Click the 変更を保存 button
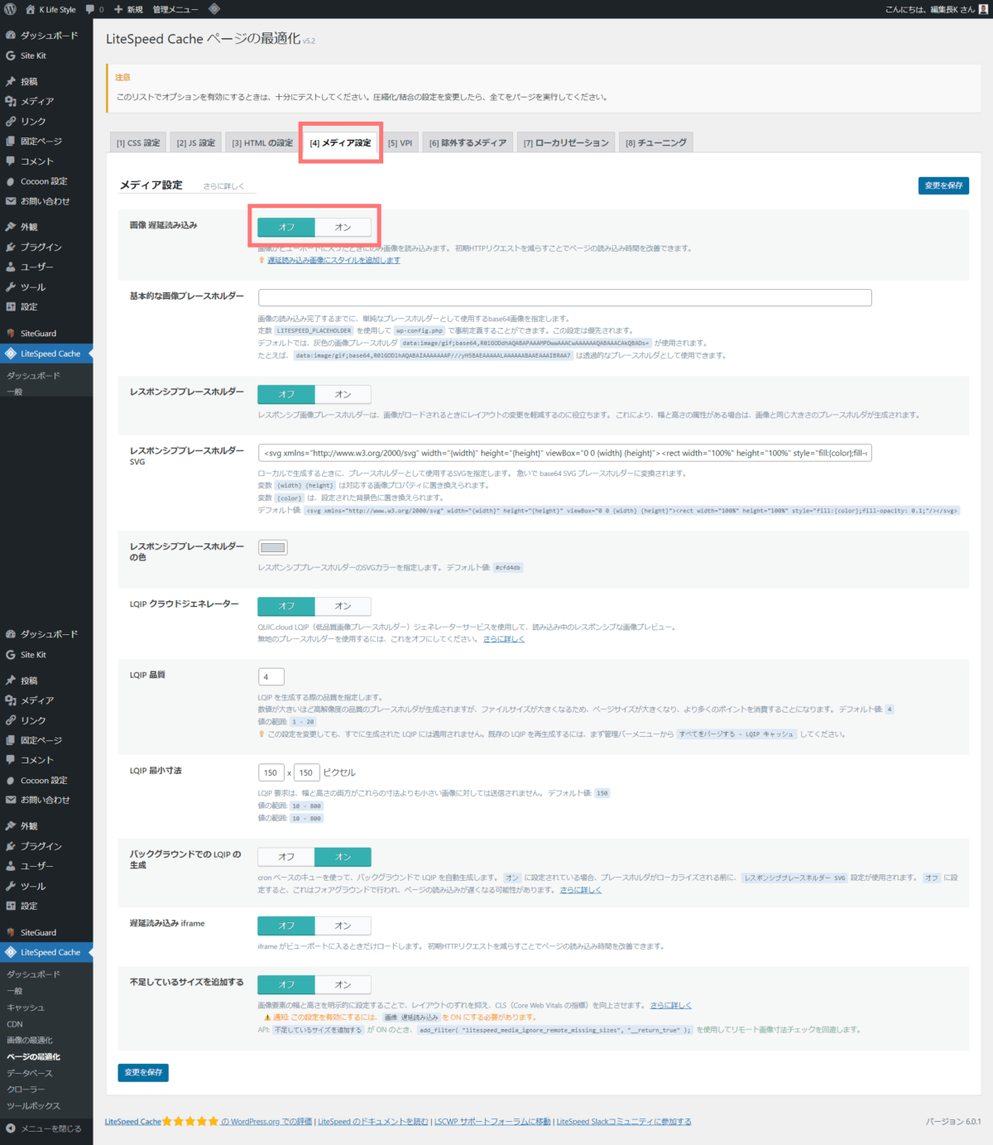The image size is (993, 1145). click(943, 185)
